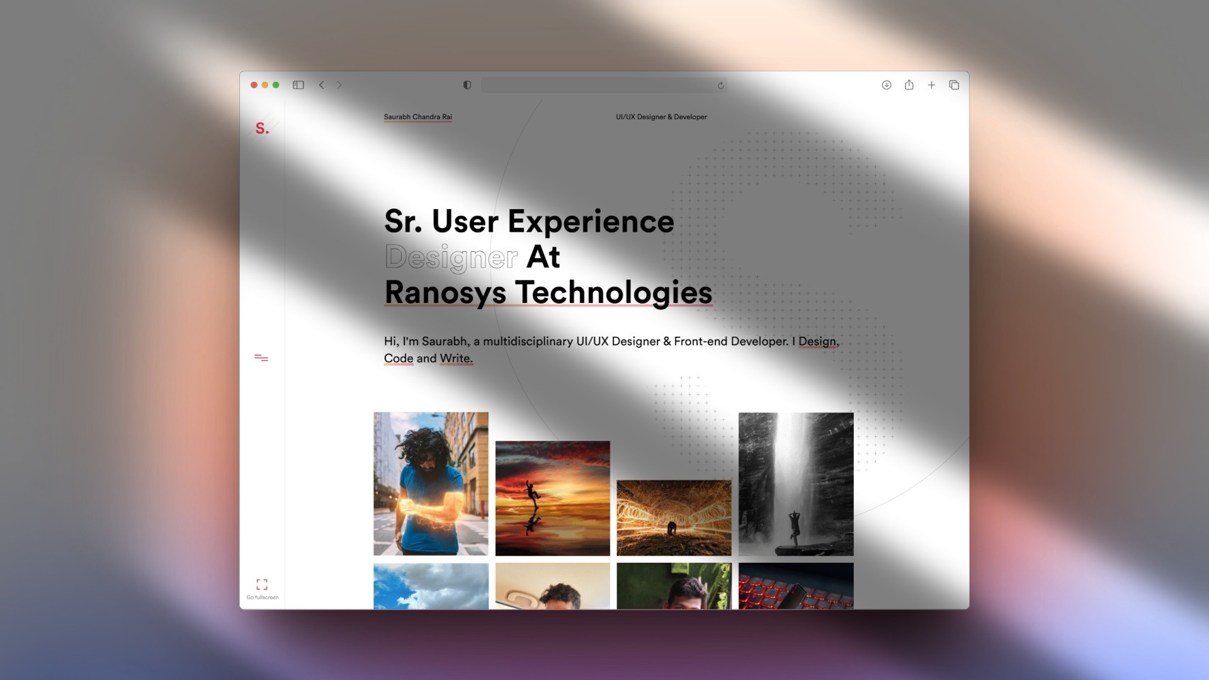Open the blue sky clouds photo
The image size is (1209, 680).
coord(431,586)
